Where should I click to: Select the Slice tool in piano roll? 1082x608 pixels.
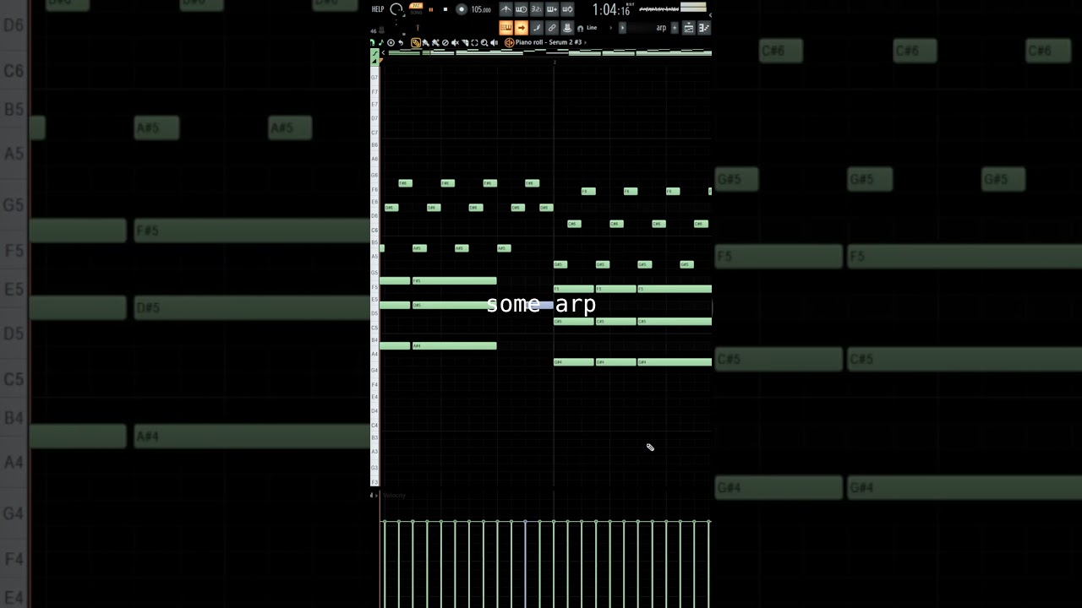point(465,42)
